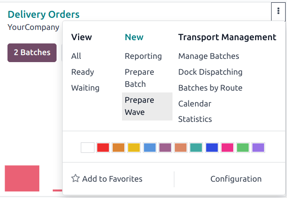
Task: Choose the green color swatch
Action: [243, 148]
